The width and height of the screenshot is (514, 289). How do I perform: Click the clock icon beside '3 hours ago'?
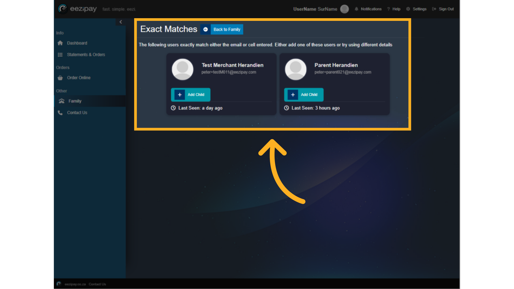point(286,108)
